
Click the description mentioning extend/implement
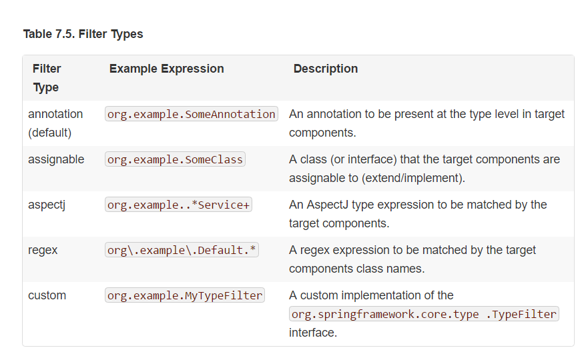(x=424, y=169)
